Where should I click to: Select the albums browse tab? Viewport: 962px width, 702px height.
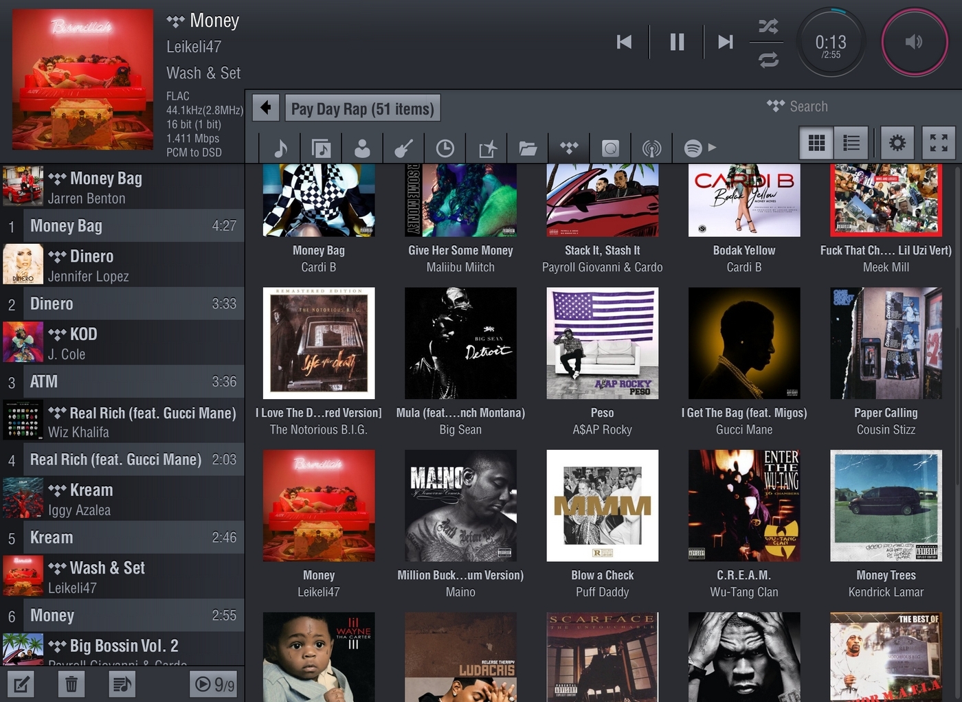click(321, 148)
